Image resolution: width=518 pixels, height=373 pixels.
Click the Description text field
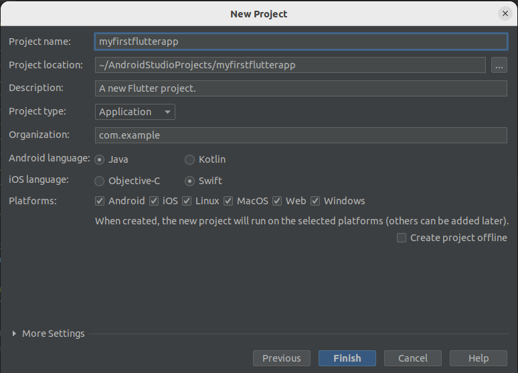click(301, 88)
